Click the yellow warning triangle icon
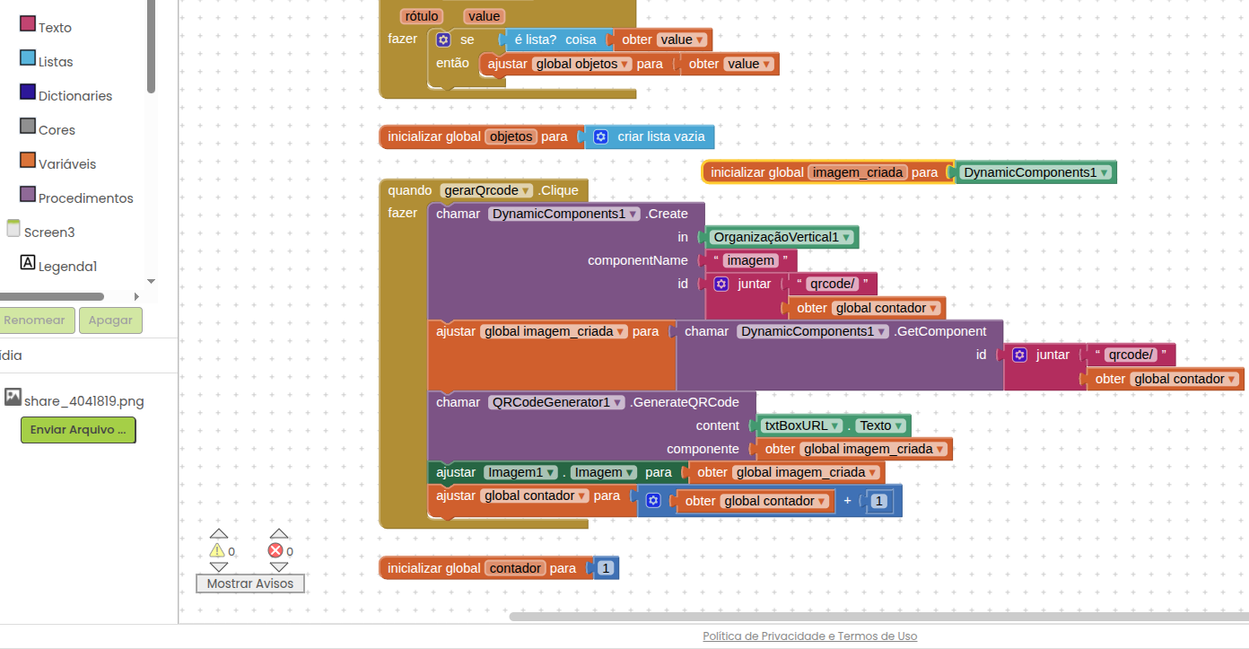 [217, 551]
